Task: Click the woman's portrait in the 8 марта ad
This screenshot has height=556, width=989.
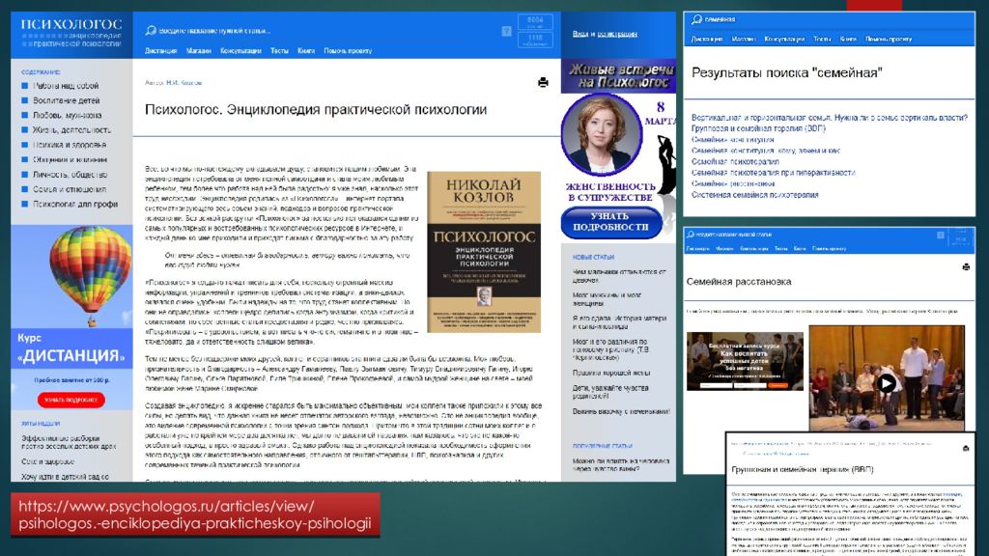Action: click(x=602, y=133)
